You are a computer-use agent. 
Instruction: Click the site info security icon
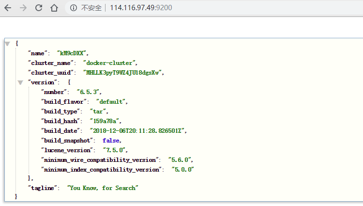(74, 8)
